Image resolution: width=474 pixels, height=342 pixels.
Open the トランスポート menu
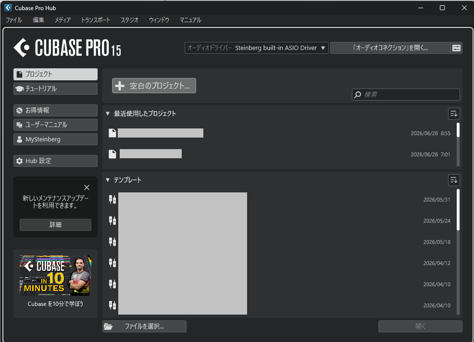[x=96, y=20]
